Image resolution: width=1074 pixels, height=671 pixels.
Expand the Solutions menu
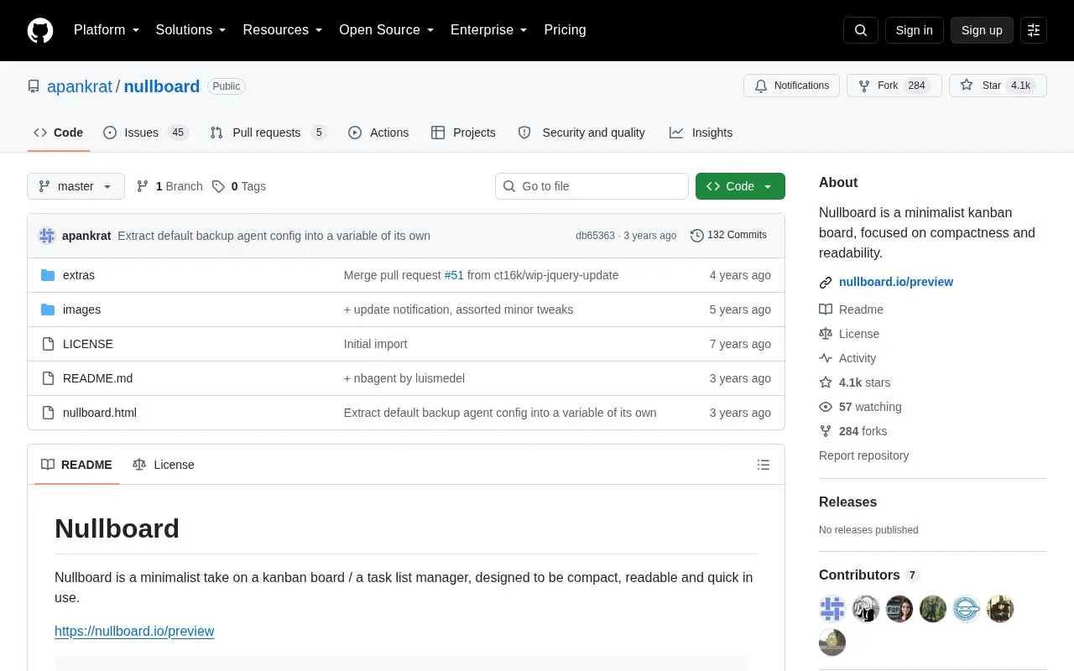tap(191, 30)
